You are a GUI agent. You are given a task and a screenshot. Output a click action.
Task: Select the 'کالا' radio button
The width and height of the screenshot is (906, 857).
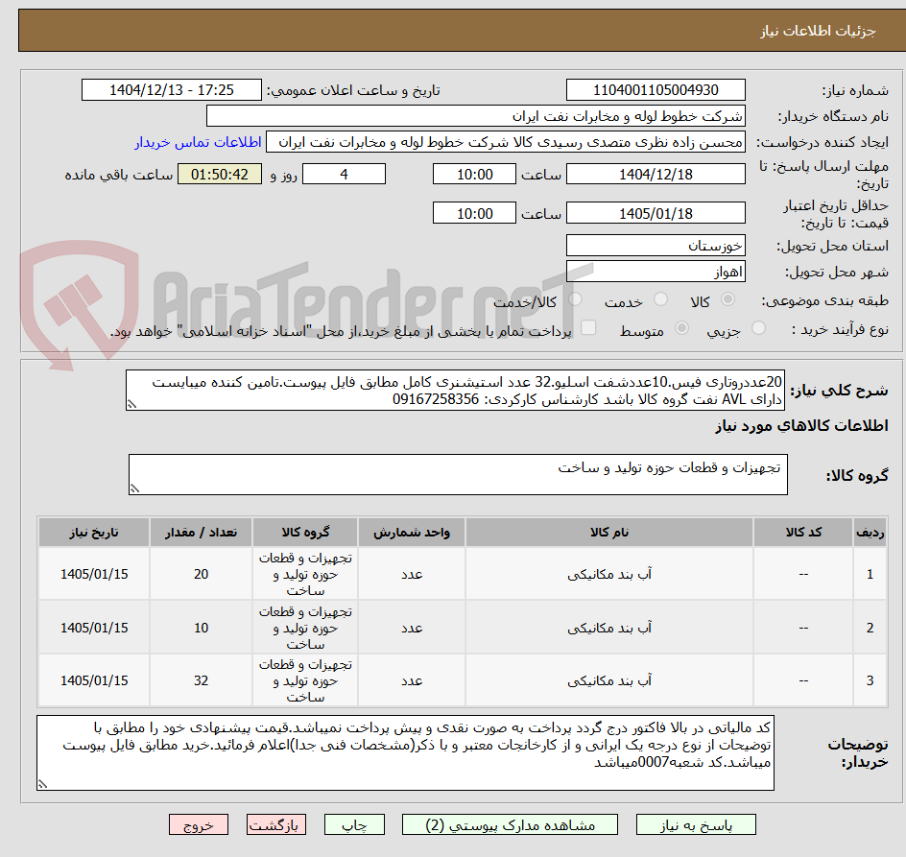(x=727, y=299)
